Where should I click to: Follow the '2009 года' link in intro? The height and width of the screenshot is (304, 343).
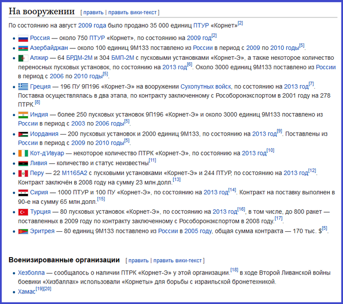(x=92, y=25)
